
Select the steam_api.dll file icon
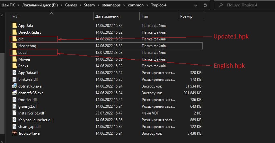pyautogui.click(x=14, y=127)
